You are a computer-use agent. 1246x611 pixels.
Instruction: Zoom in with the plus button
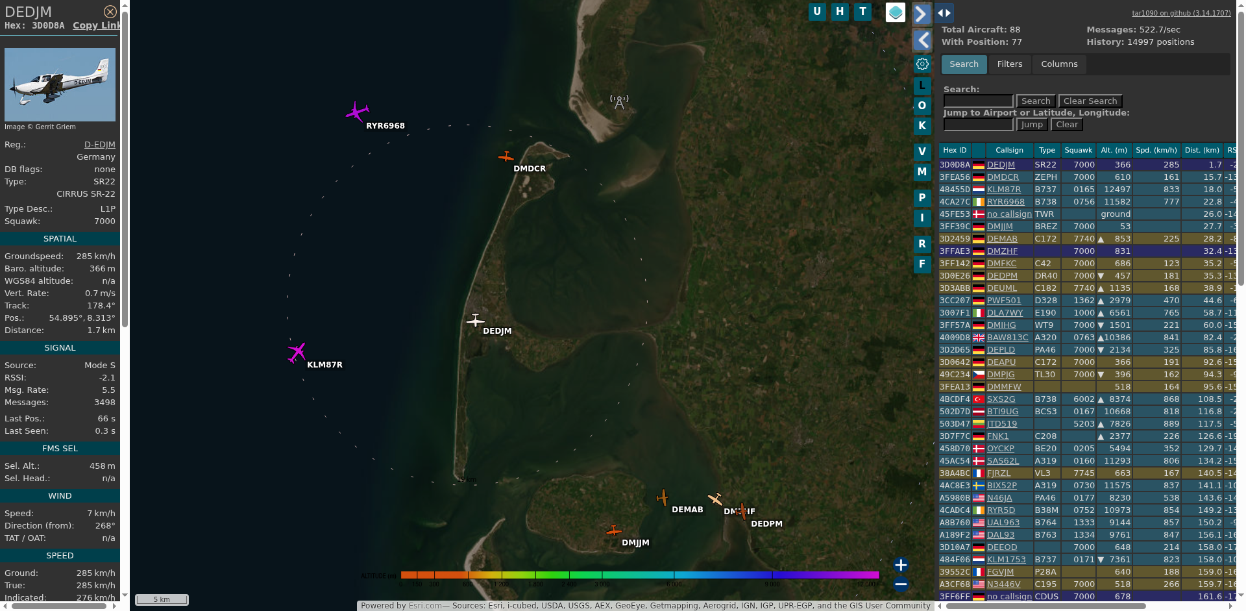click(x=901, y=565)
